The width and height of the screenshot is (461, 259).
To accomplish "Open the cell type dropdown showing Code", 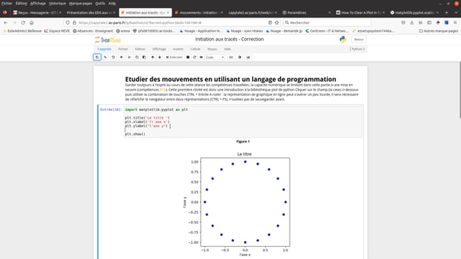I will (x=214, y=57).
